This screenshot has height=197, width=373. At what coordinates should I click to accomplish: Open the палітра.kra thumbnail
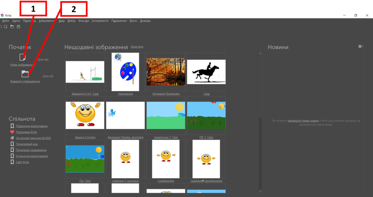point(125,72)
